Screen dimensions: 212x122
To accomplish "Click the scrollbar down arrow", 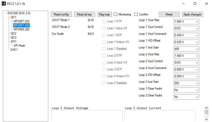I will (x=206, y=119).
